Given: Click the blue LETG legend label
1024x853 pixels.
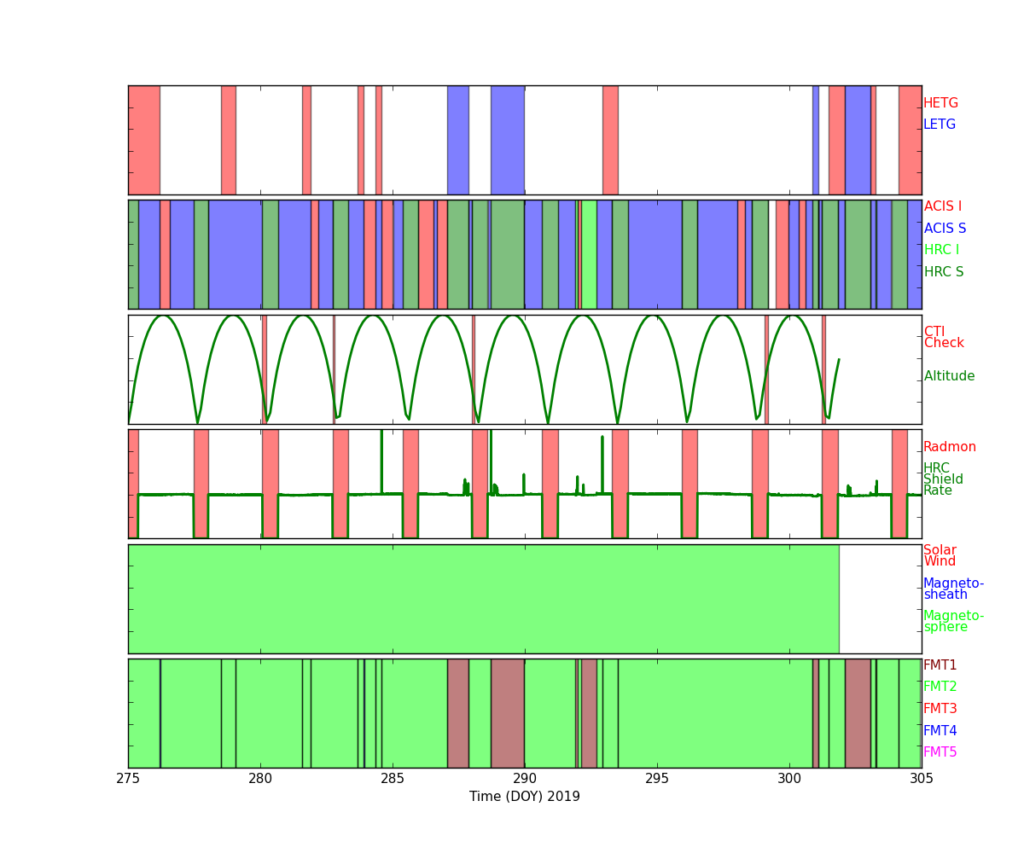Looking at the screenshot, I should [940, 125].
